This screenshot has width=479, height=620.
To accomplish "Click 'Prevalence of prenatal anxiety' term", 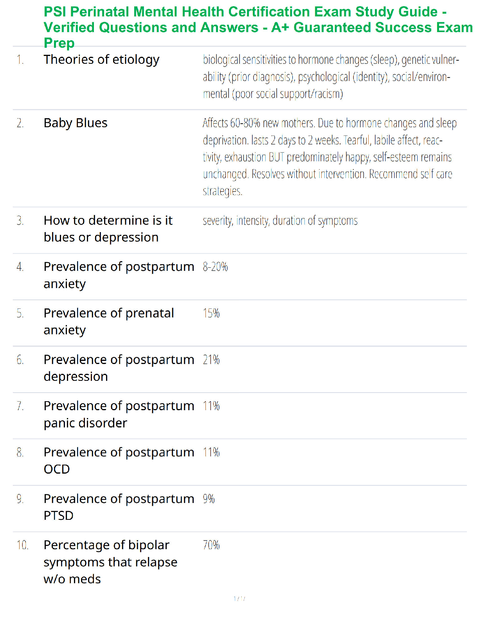I will pos(109,322).
